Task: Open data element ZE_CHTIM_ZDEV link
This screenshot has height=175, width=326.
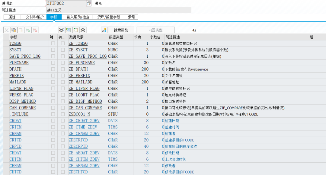Action: (x=84, y=159)
